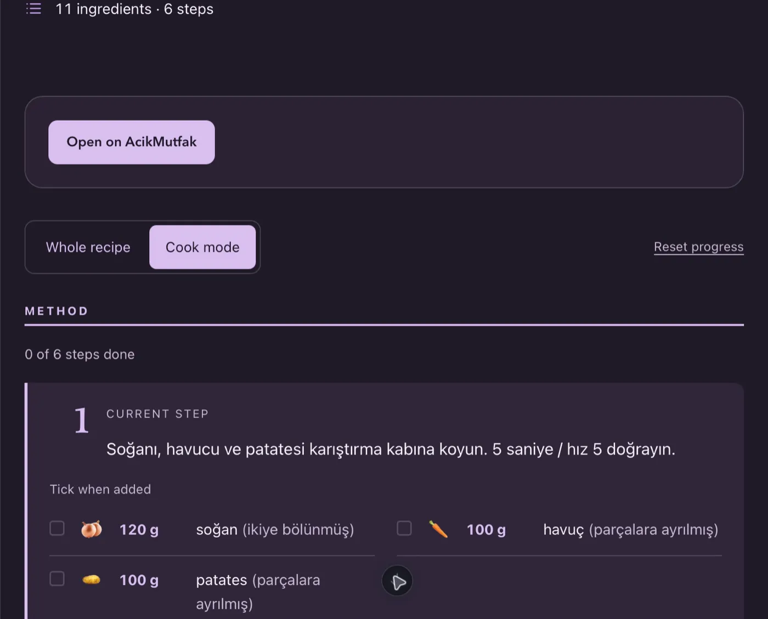Image resolution: width=768 pixels, height=619 pixels.
Task: Click the list icon beside ingredients count
Action: click(33, 9)
